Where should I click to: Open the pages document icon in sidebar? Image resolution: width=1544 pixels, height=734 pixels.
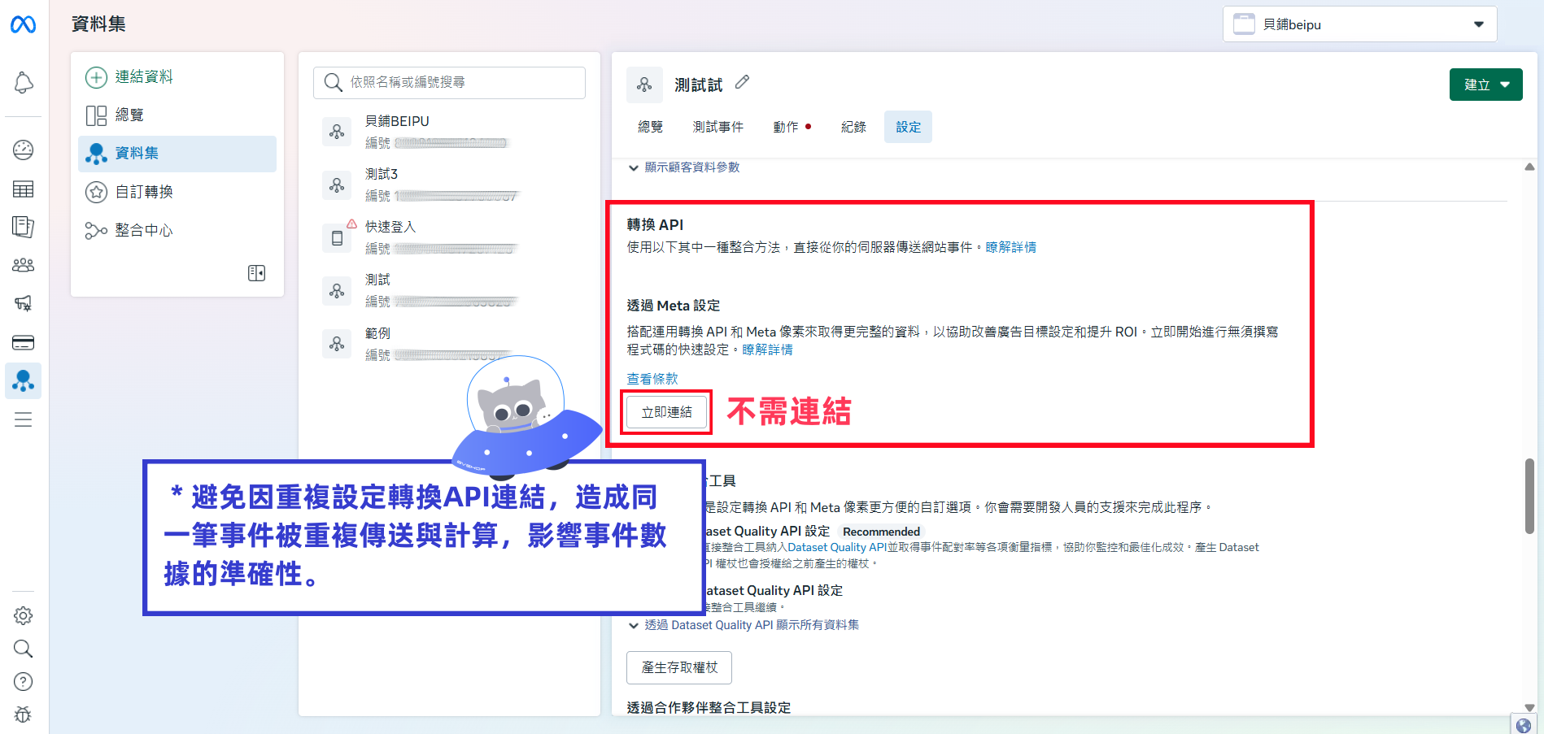tap(24, 227)
